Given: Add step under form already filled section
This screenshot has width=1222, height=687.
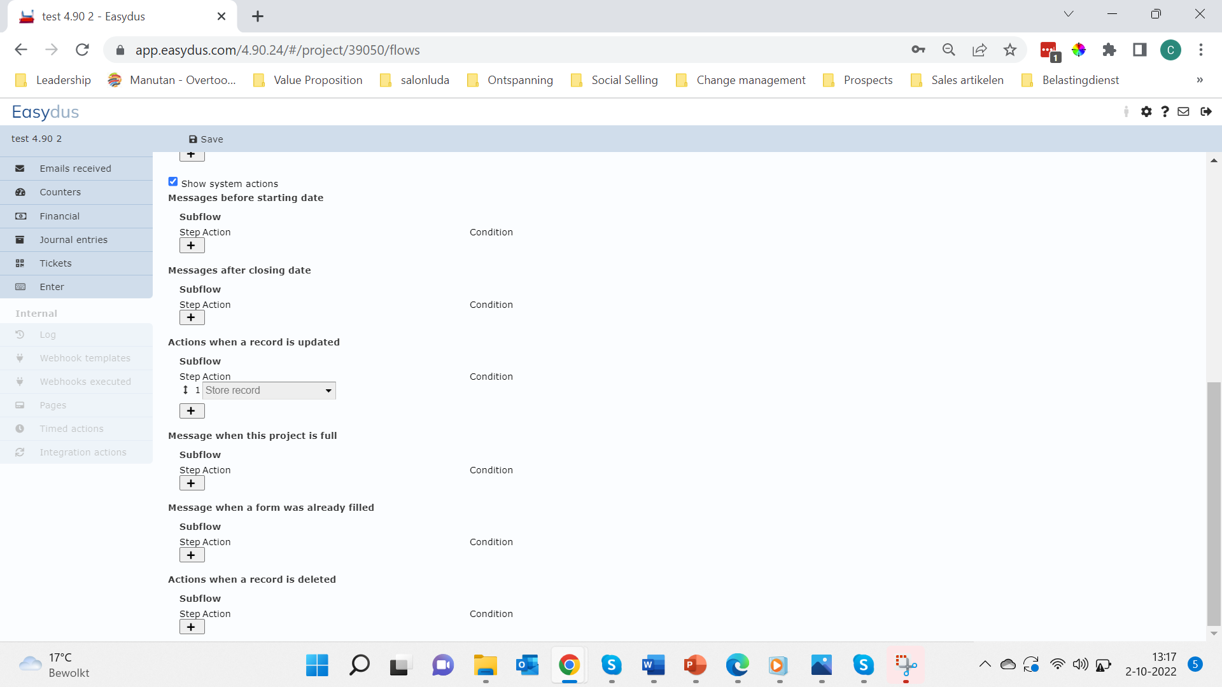Looking at the screenshot, I should [192, 555].
